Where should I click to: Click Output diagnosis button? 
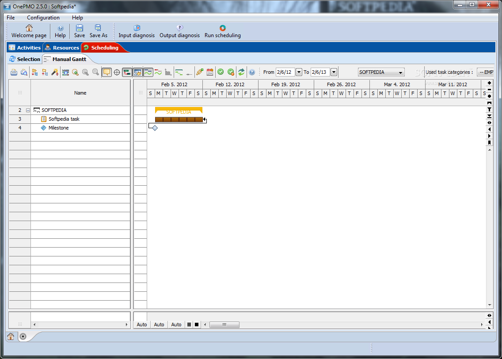(x=179, y=31)
